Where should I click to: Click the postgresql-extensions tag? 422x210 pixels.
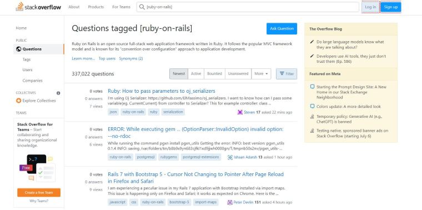201,157
